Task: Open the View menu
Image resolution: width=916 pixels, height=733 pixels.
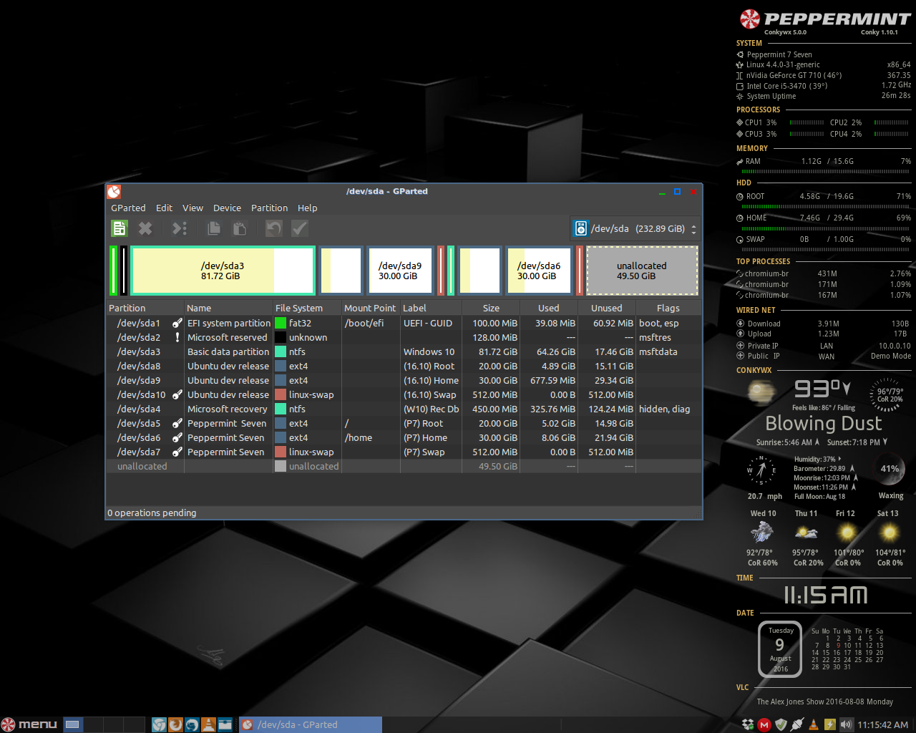Action: [x=193, y=208]
